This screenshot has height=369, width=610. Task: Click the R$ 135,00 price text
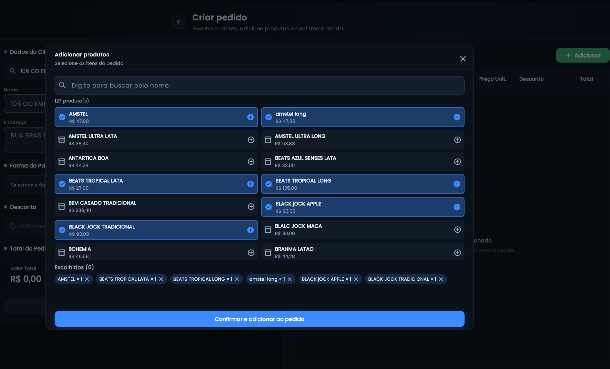pos(286,188)
